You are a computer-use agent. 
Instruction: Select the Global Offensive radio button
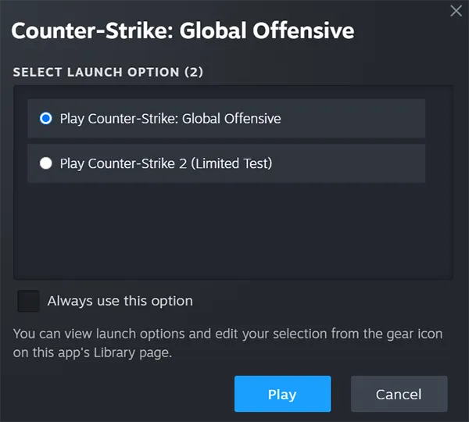coord(46,119)
